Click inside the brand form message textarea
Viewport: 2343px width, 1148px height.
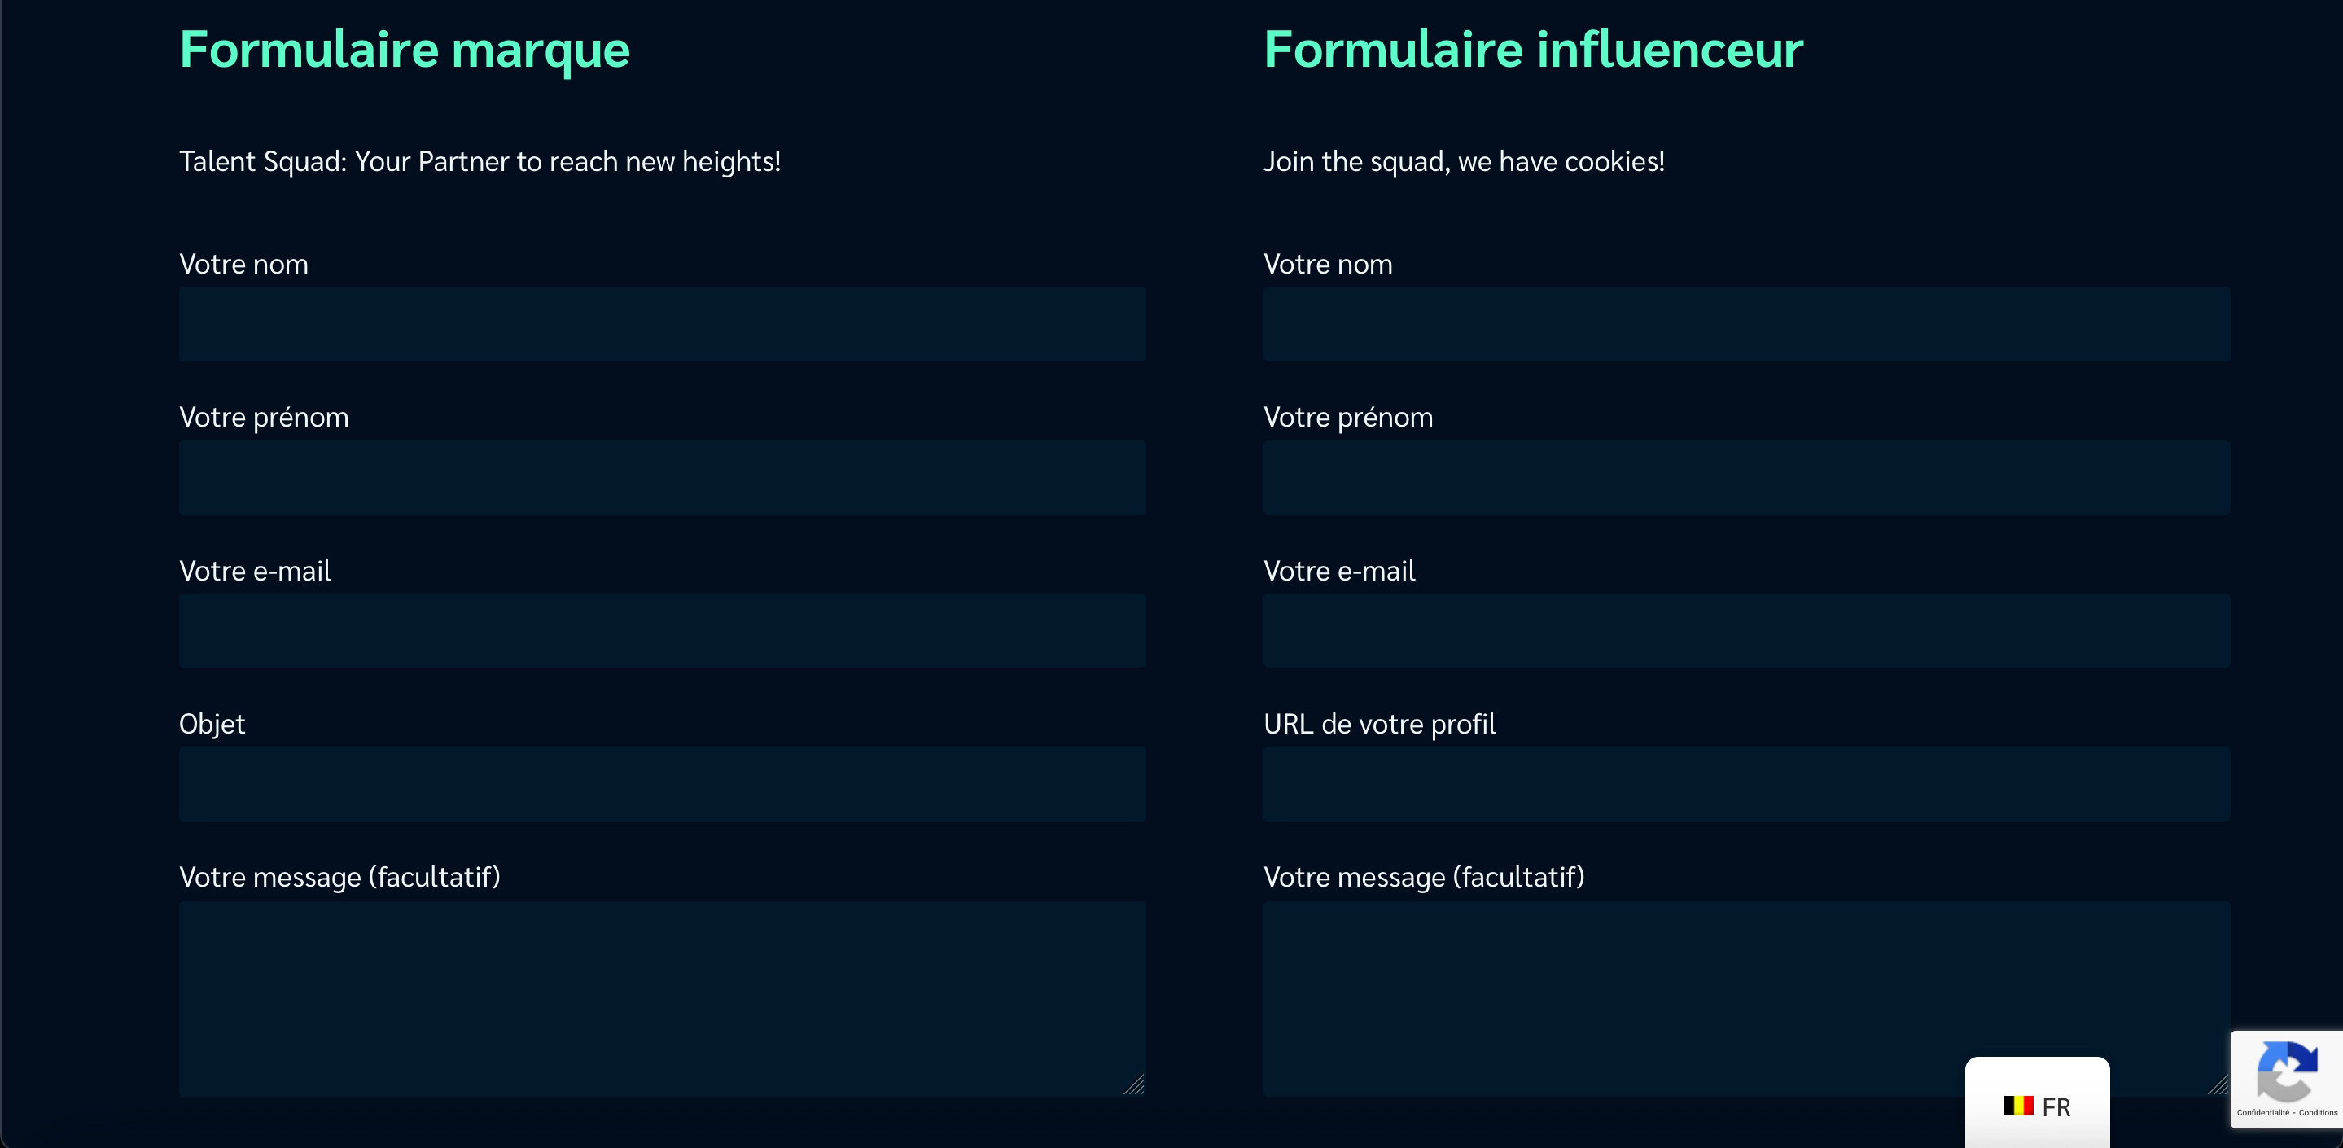coord(661,998)
